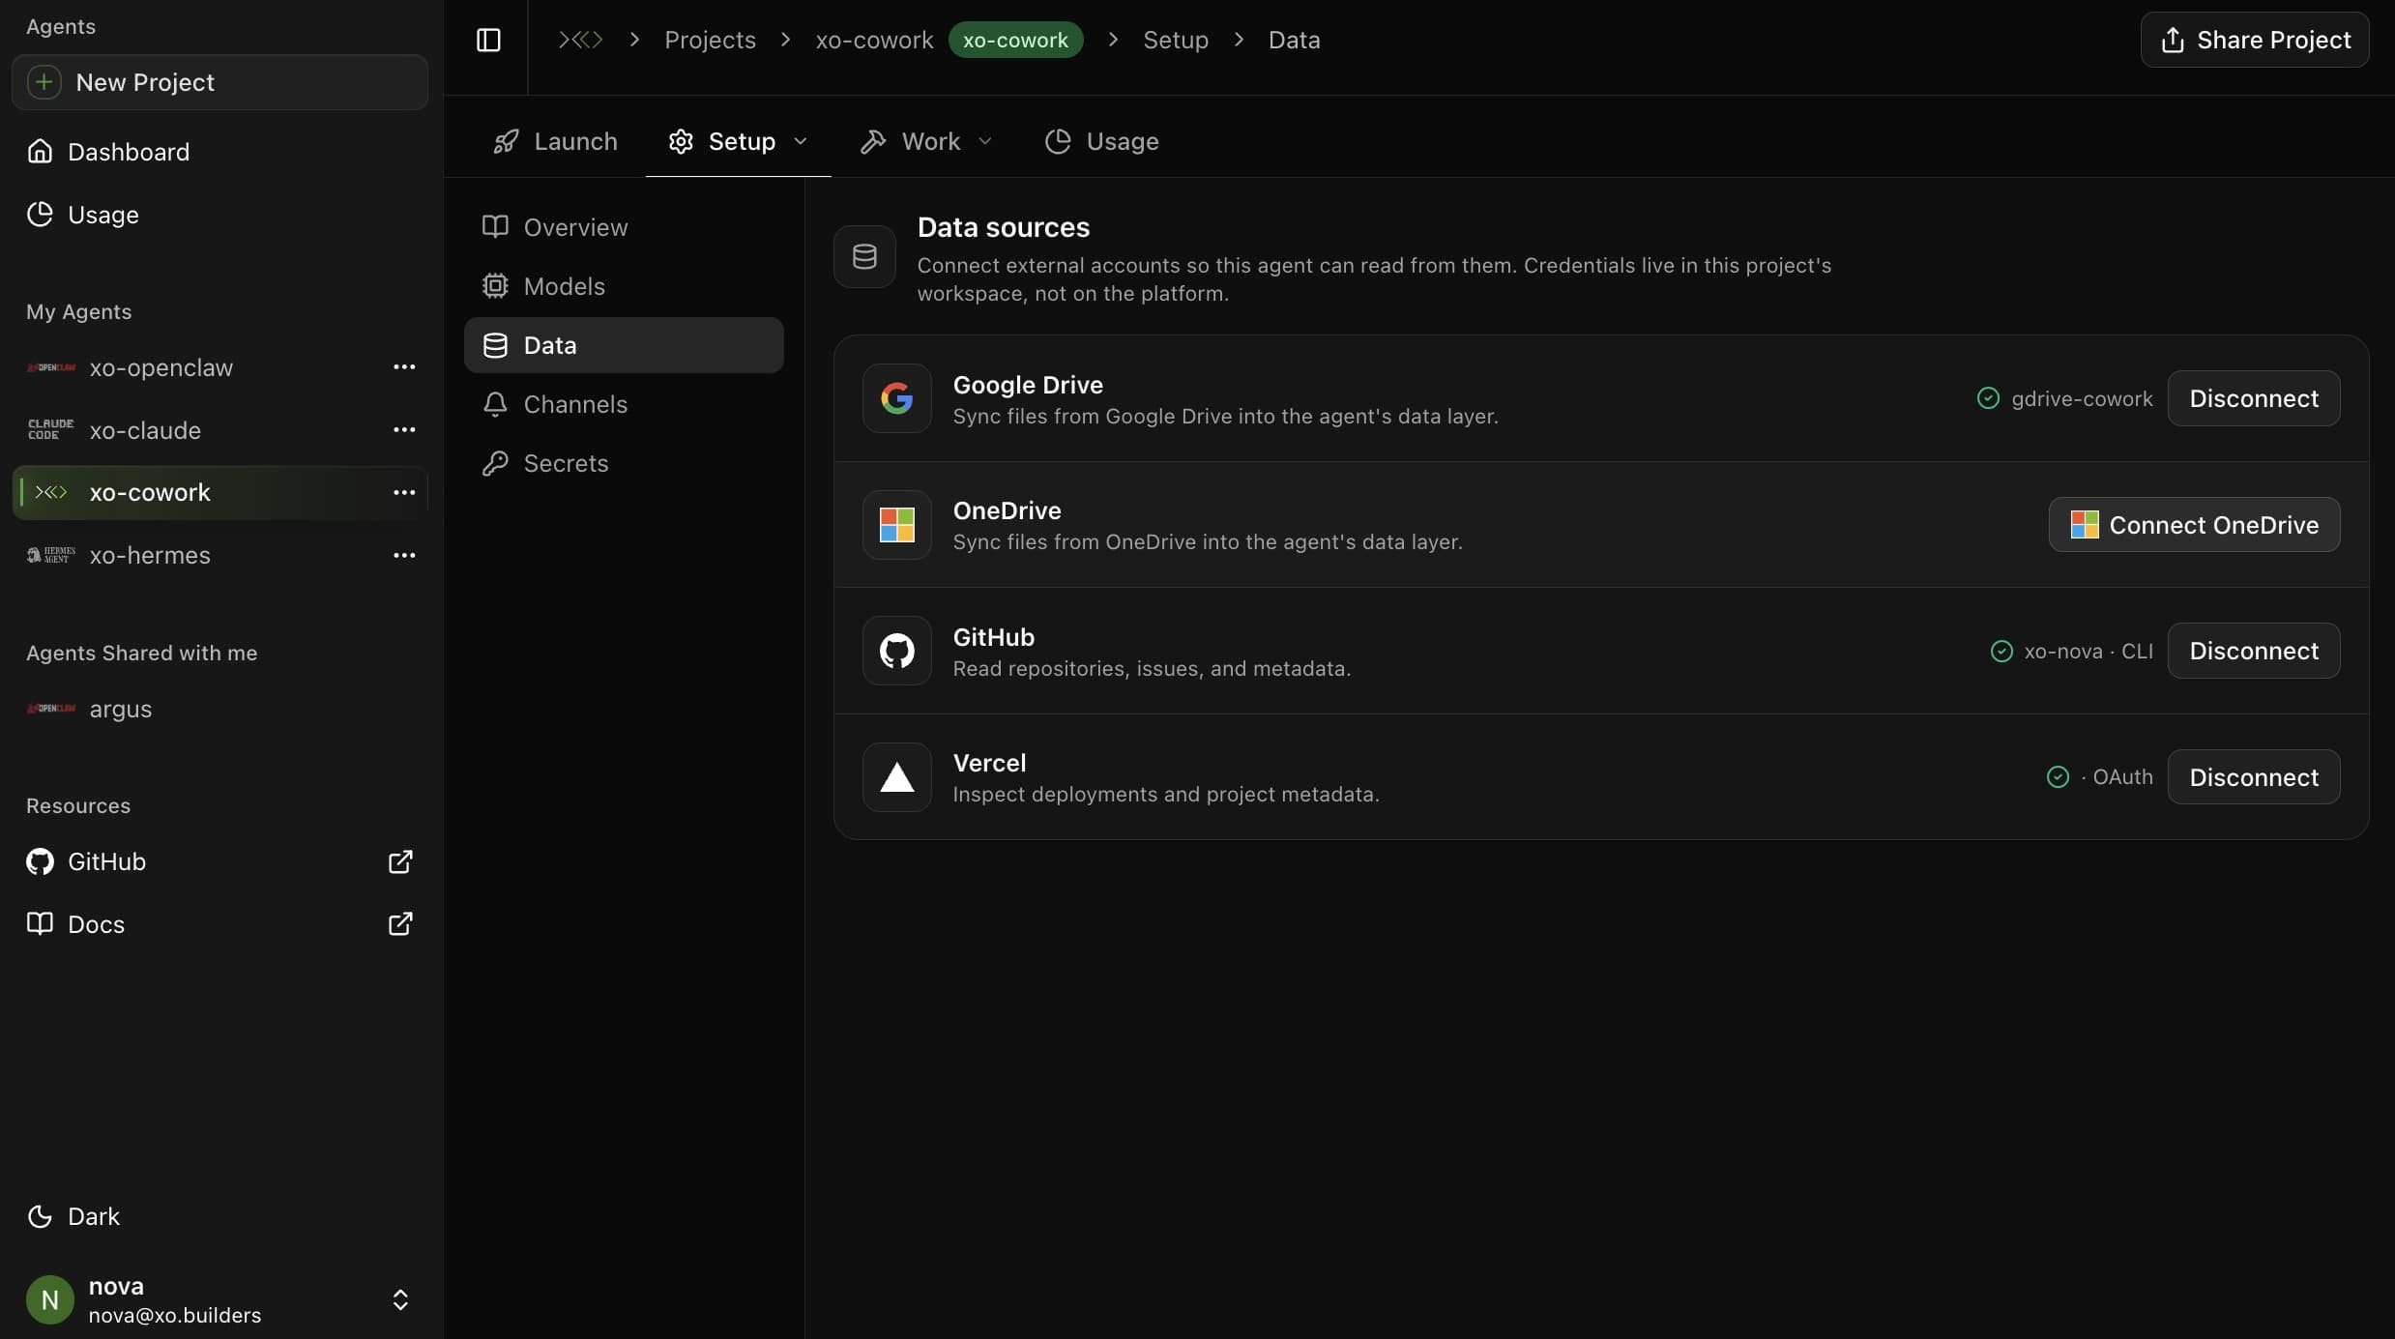2395x1339 pixels.
Task: Open the Channels setup section
Action: (624, 404)
